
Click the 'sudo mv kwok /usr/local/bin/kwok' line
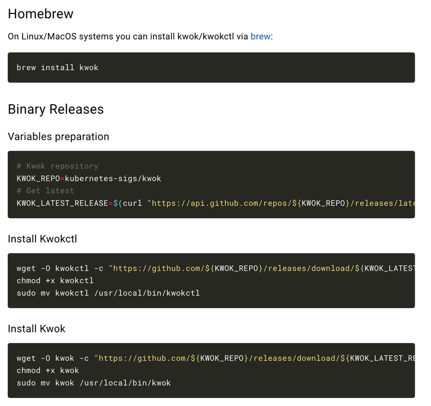(x=94, y=383)
